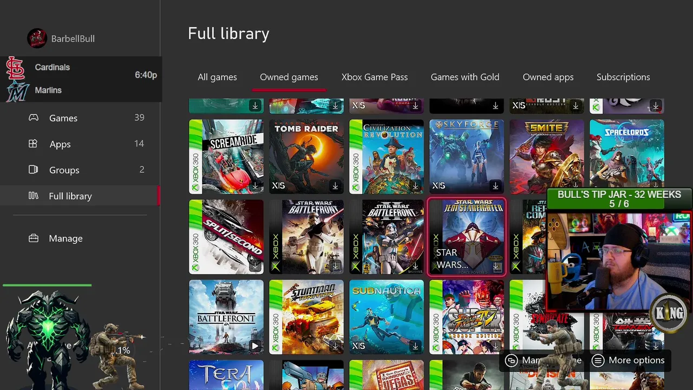Click the Split/Second download icon
Screen dimensions: 693x390
(x=255, y=266)
